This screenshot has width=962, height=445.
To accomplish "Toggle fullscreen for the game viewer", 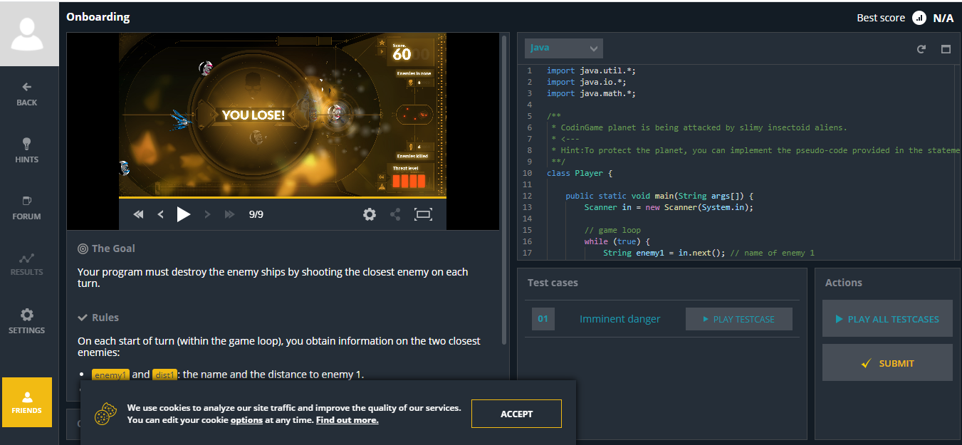I will [424, 214].
